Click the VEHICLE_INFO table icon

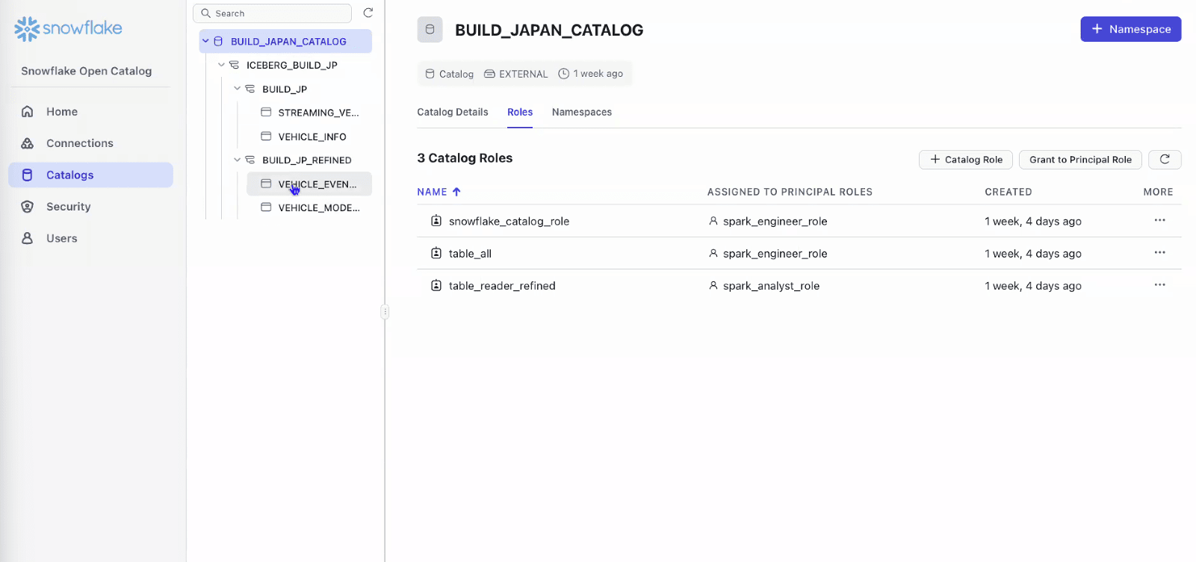(266, 136)
